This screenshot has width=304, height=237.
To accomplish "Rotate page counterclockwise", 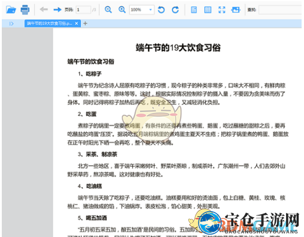I will point(161,10).
